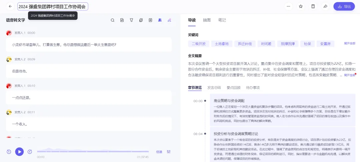Play the audio recording
This screenshot has width=360, height=162.
20,152
